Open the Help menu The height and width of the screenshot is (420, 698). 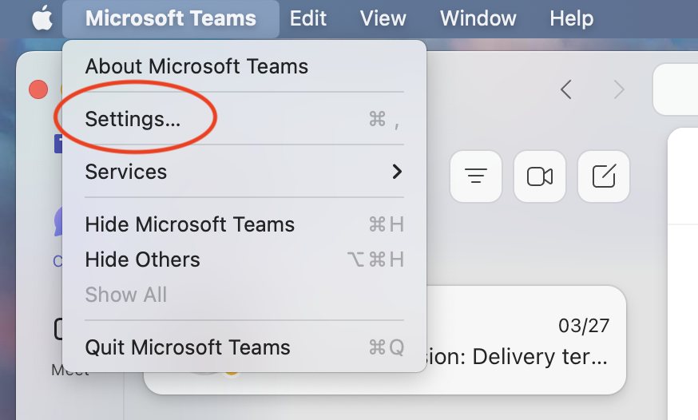[x=572, y=18]
